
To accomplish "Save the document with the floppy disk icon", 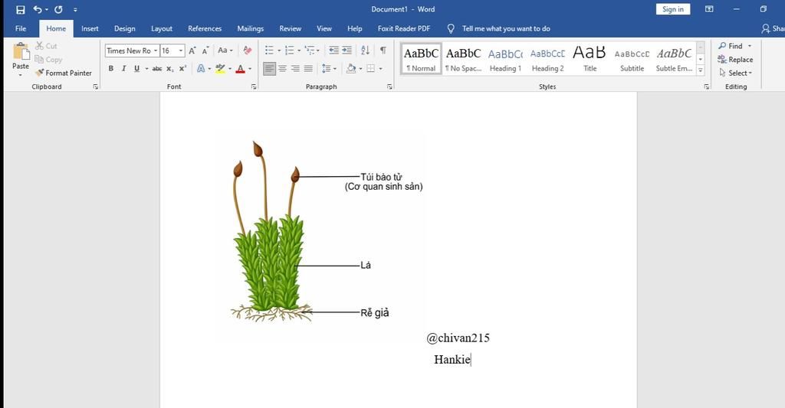I will click(21, 9).
